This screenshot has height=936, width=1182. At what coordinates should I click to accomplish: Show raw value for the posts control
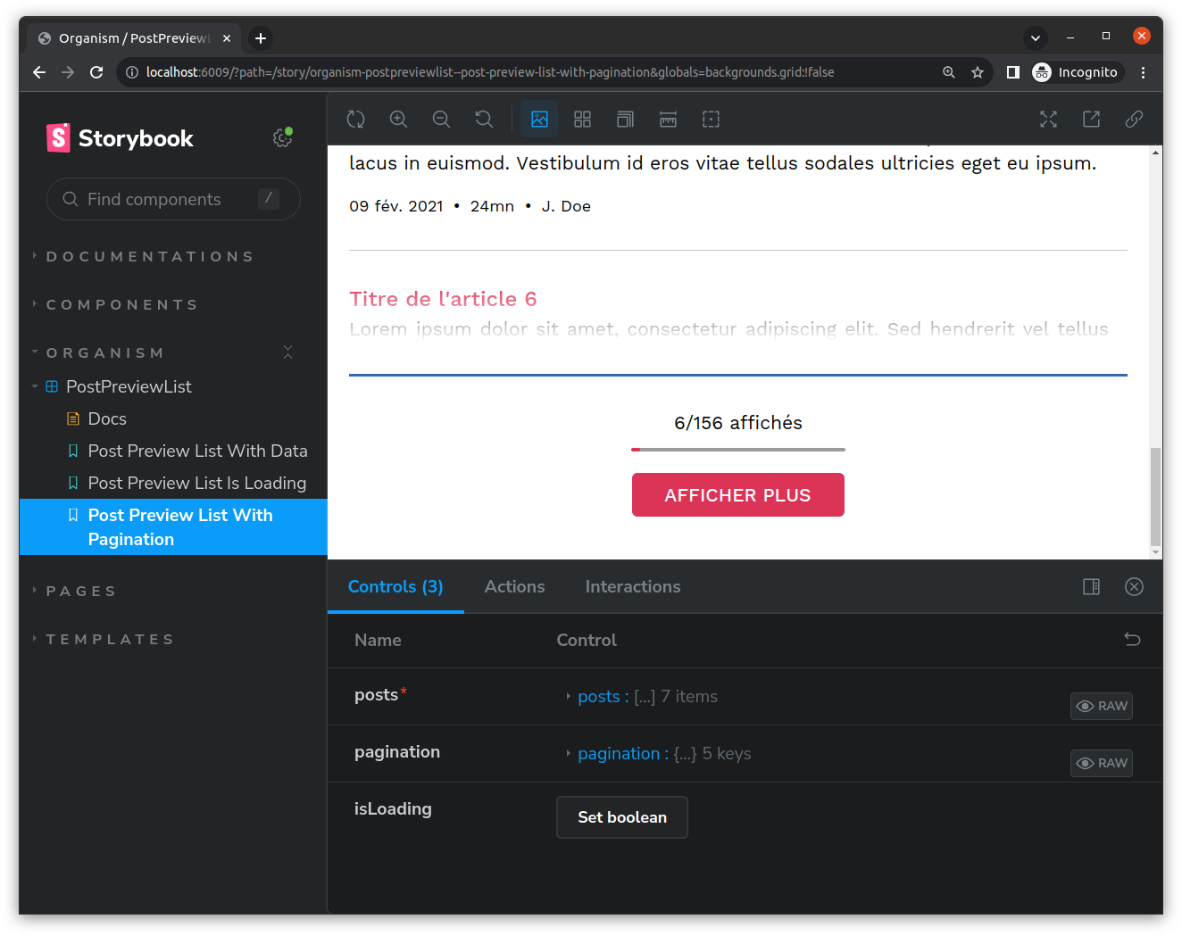pyautogui.click(x=1101, y=706)
